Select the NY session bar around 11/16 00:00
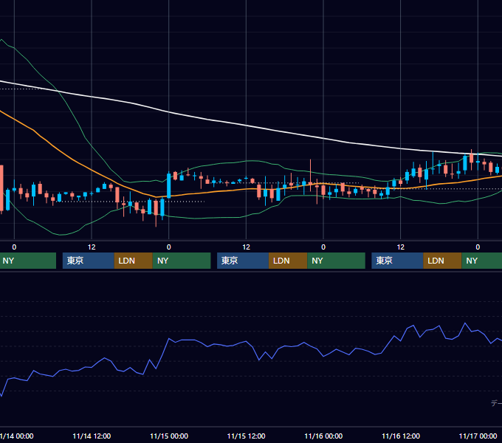 (x=336, y=261)
